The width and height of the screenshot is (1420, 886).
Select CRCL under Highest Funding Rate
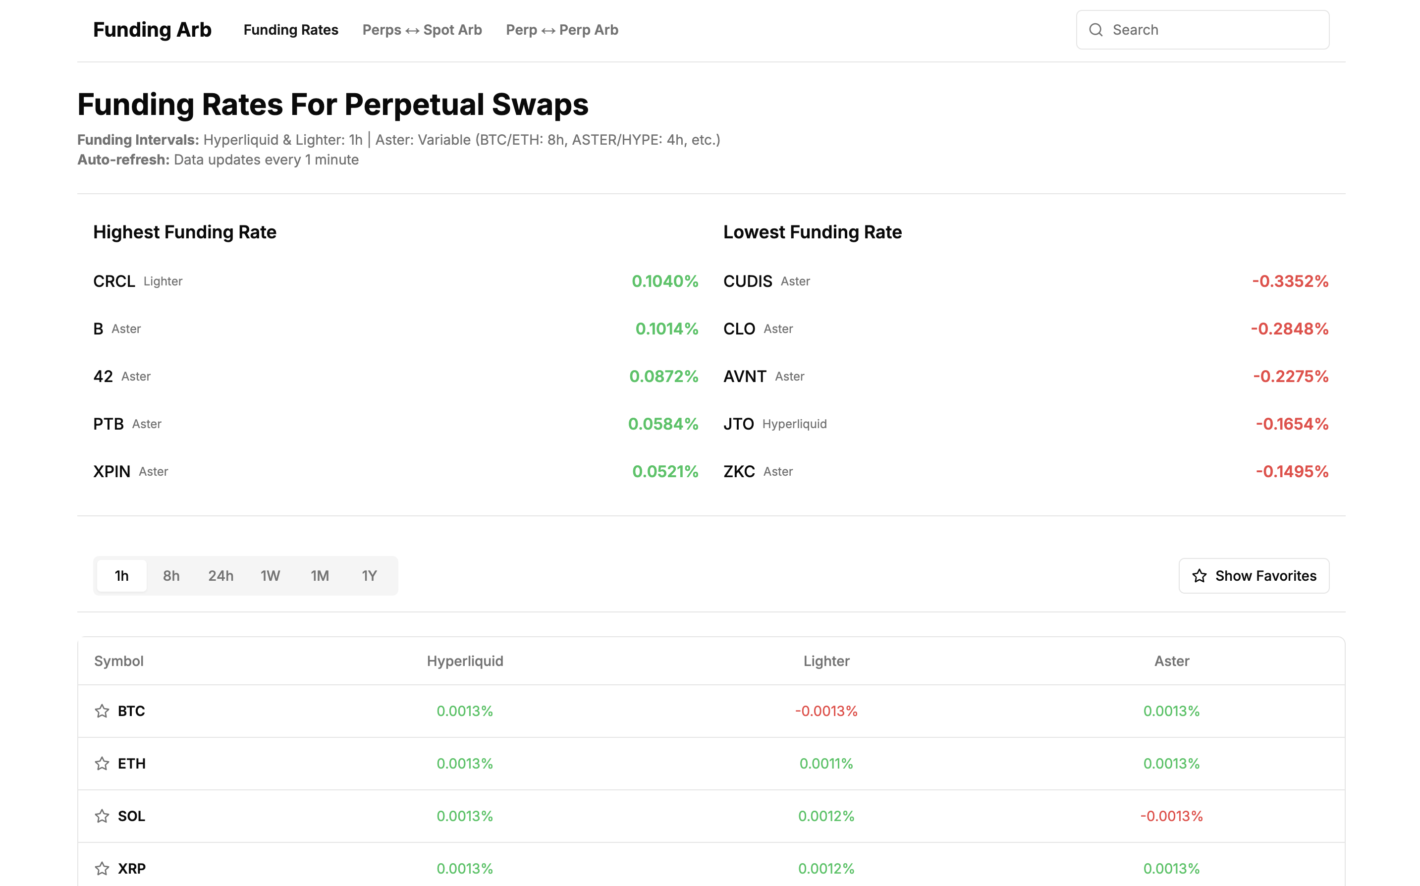click(113, 281)
